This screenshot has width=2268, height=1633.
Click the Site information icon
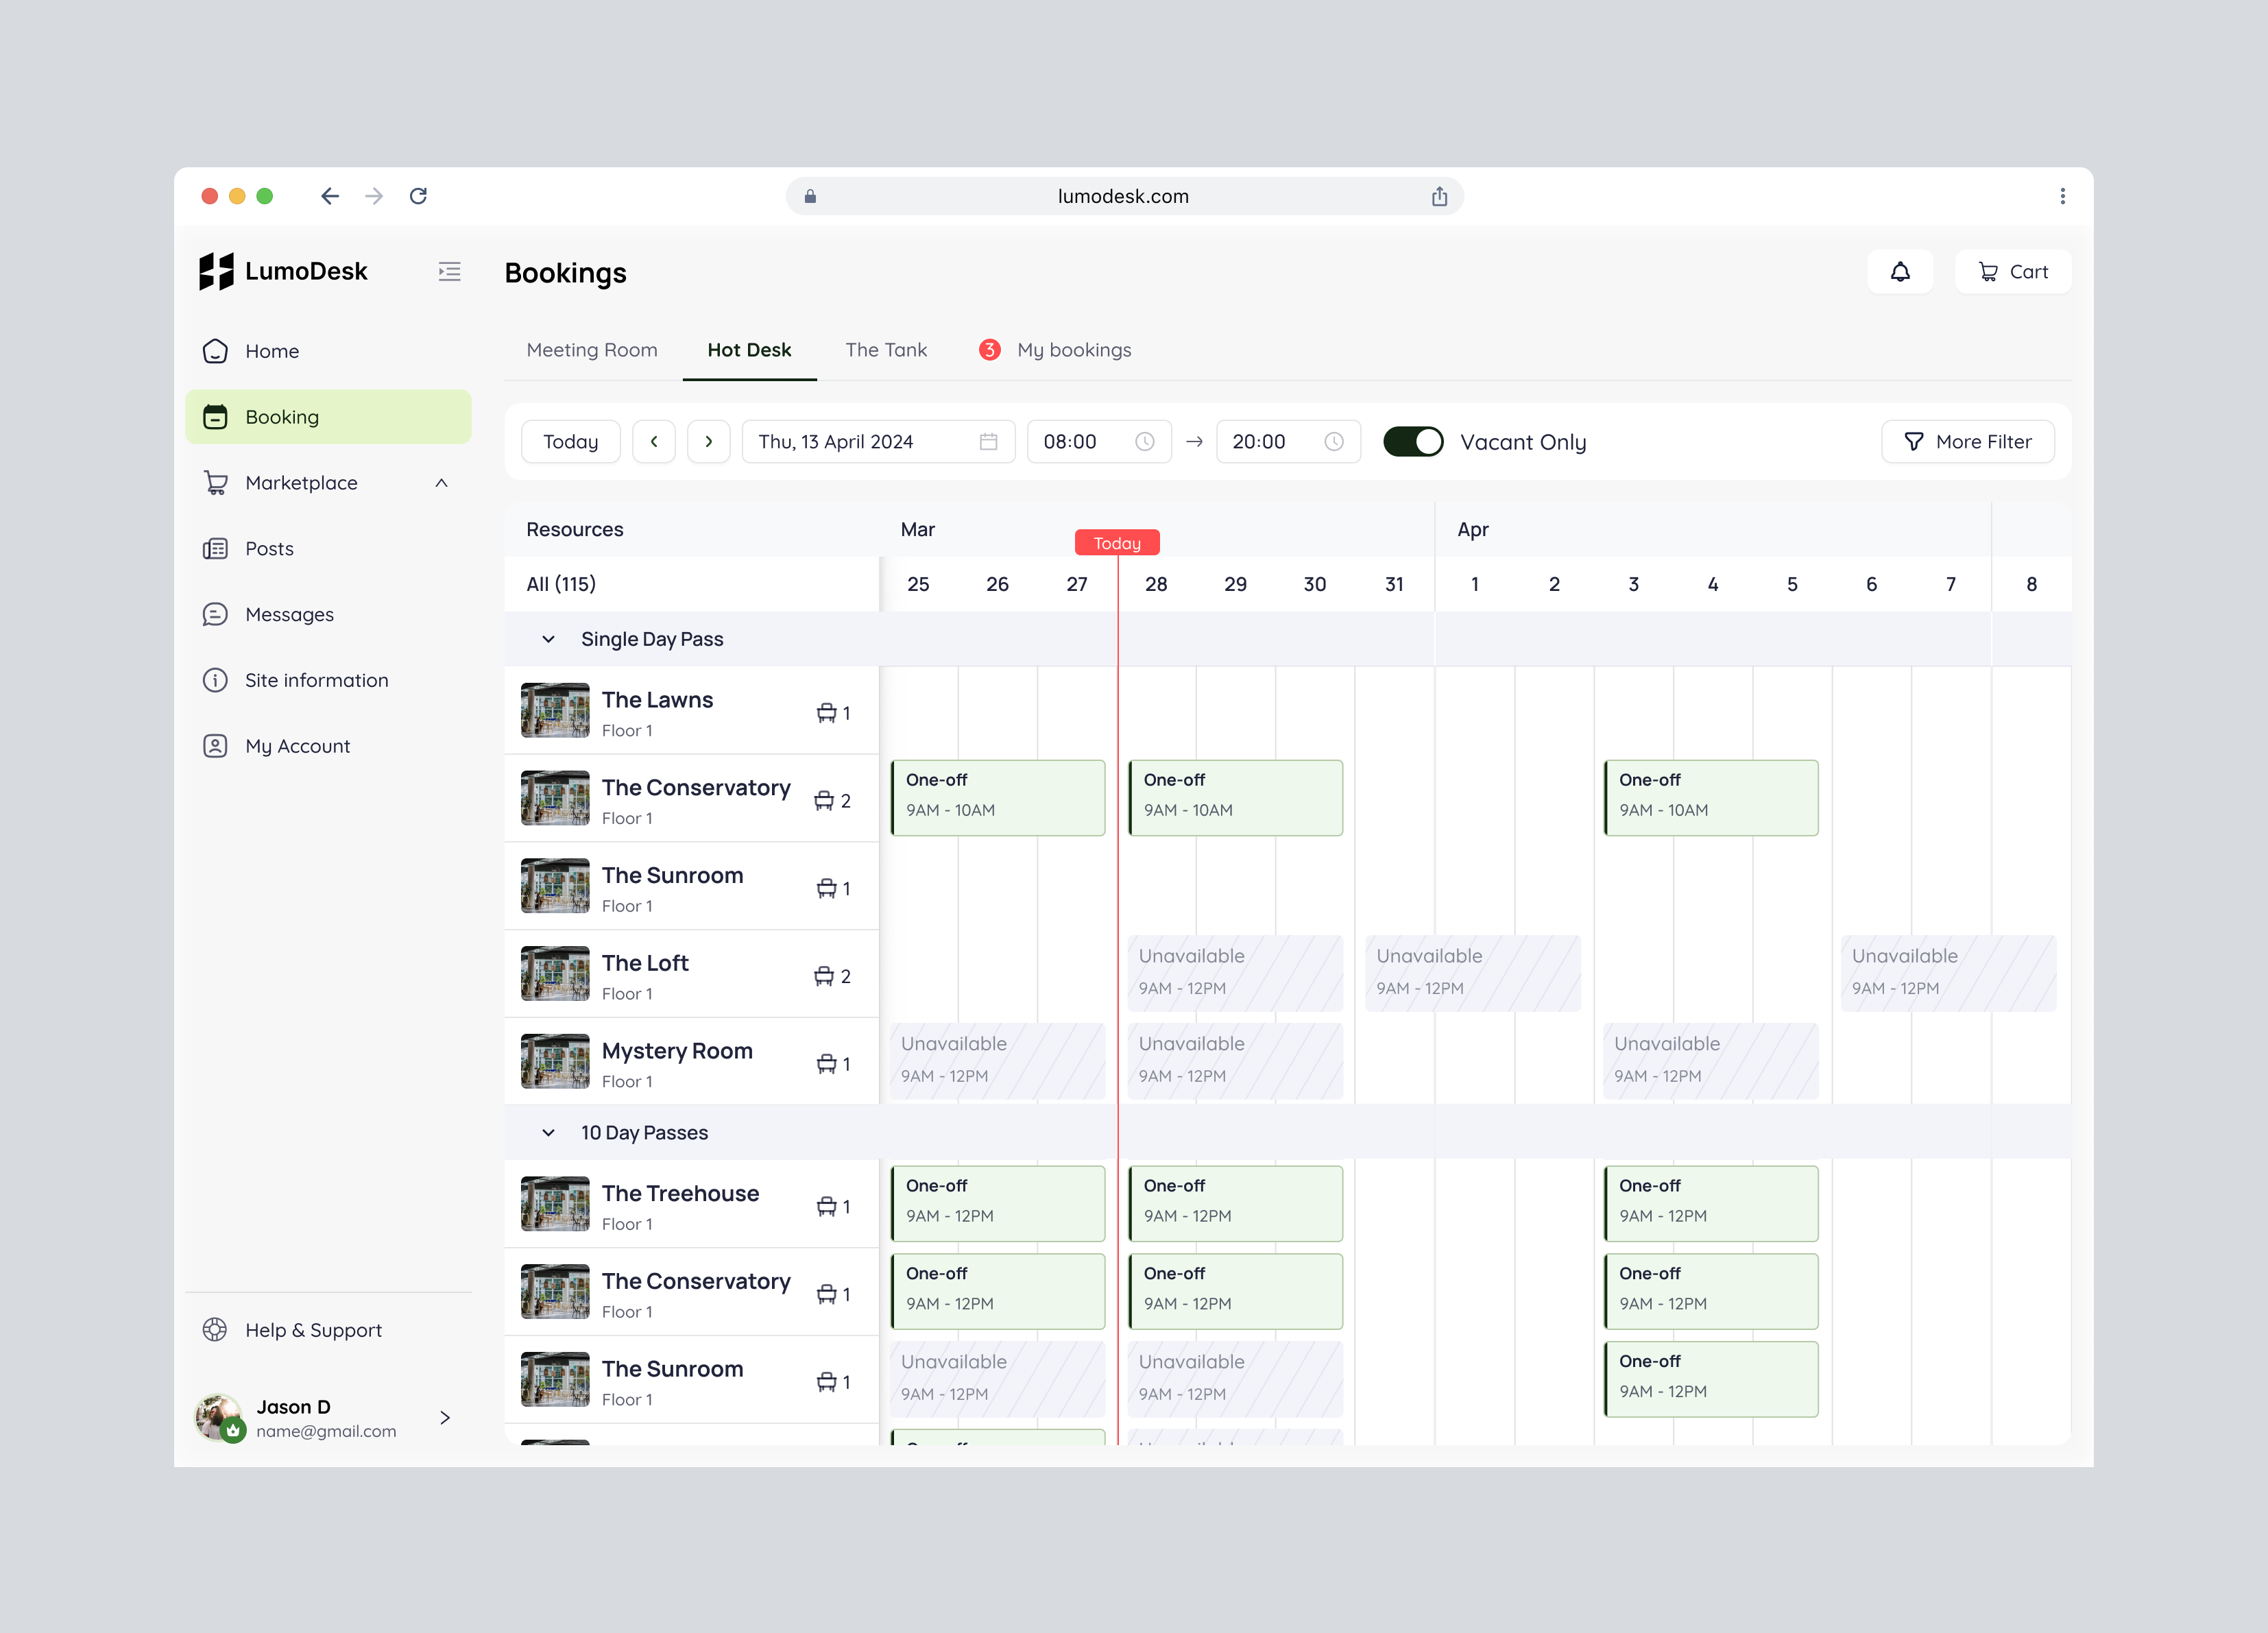point(216,680)
